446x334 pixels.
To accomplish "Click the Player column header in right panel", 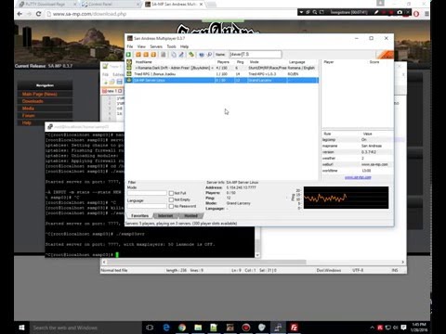I will pos(329,62).
